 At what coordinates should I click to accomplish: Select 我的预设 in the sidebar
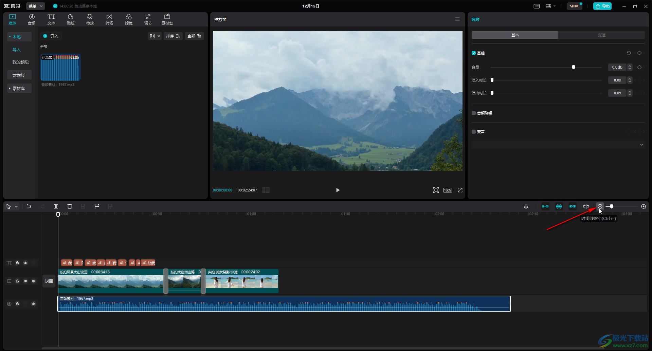[x=20, y=62]
